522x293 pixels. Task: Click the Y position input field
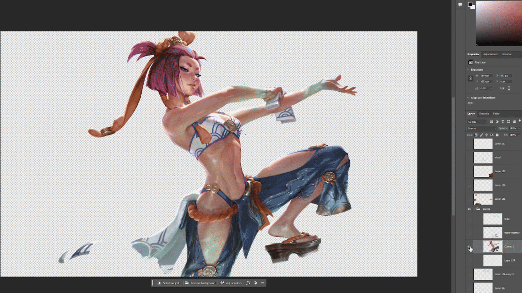pos(506,81)
